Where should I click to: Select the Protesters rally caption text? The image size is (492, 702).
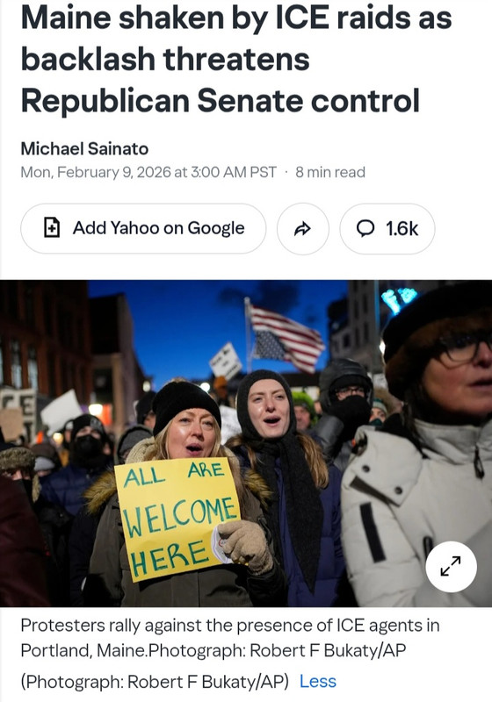pos(230,637)
